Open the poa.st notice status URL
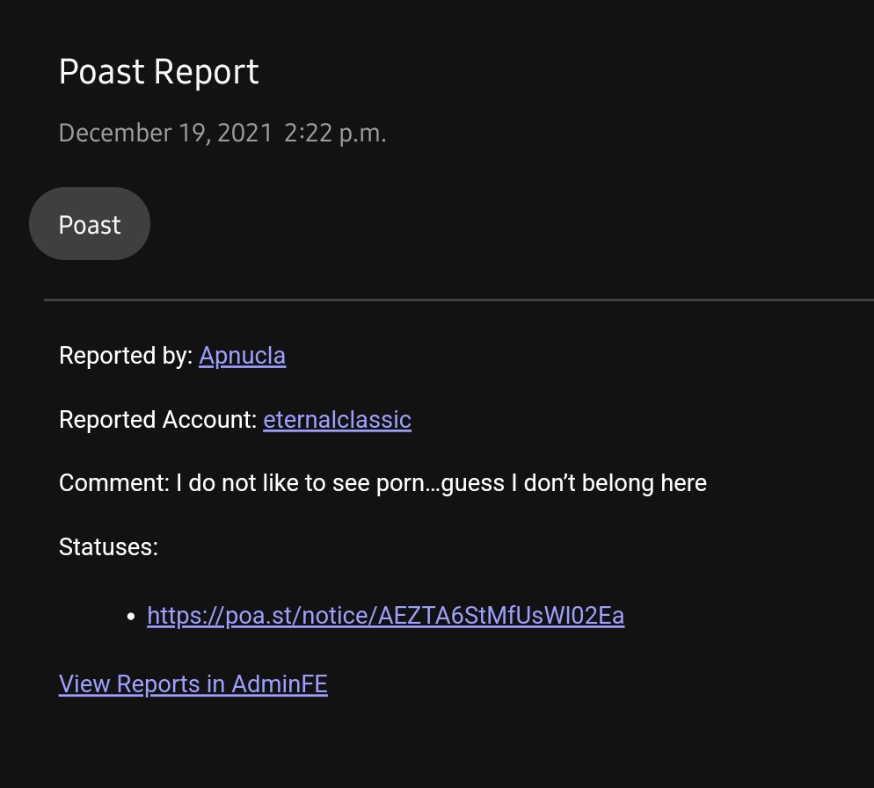This screenshot has height=788, width=874. (385, 616)
